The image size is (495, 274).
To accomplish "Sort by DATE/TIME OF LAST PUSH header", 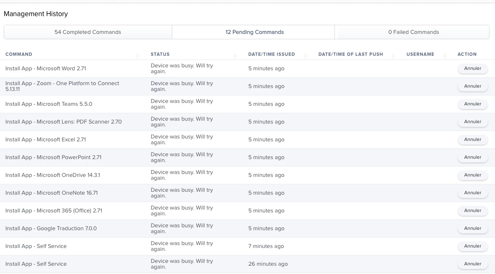I will click(351, 54).
